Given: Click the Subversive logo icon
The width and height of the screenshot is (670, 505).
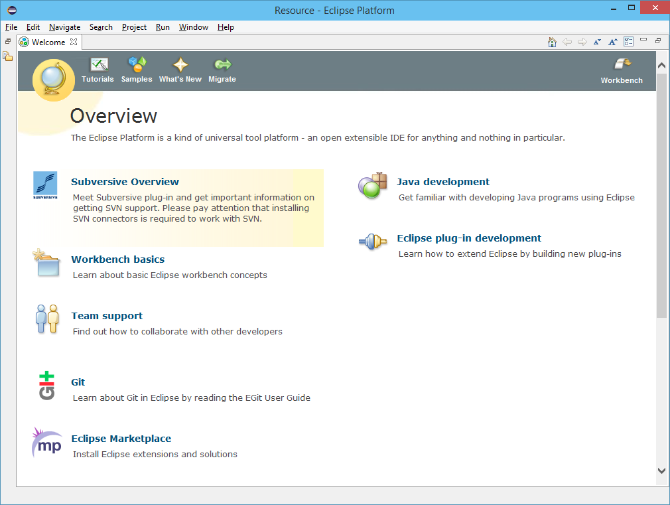Looking at the screenshot, I should [x=45, y=185].
